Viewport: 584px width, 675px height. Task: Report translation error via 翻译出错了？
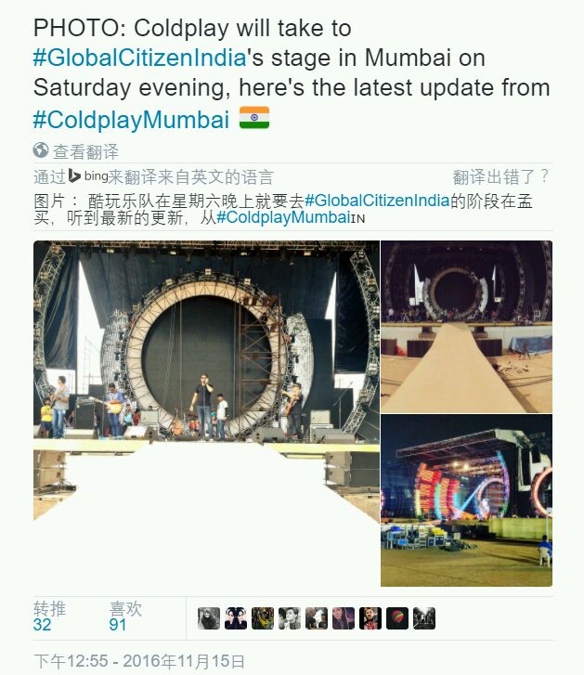click(x=501, y=176)
